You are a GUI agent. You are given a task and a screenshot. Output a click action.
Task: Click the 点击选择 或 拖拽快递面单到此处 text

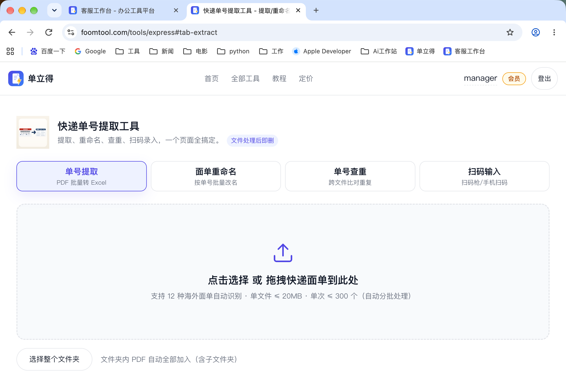click(283, 280)
